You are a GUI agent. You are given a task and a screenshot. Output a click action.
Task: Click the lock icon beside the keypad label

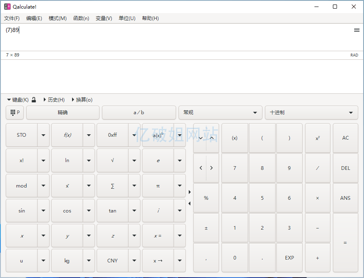[x=34, y=99]
